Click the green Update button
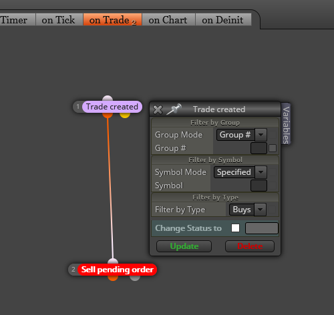334x315 pixels. pos(184,246)
